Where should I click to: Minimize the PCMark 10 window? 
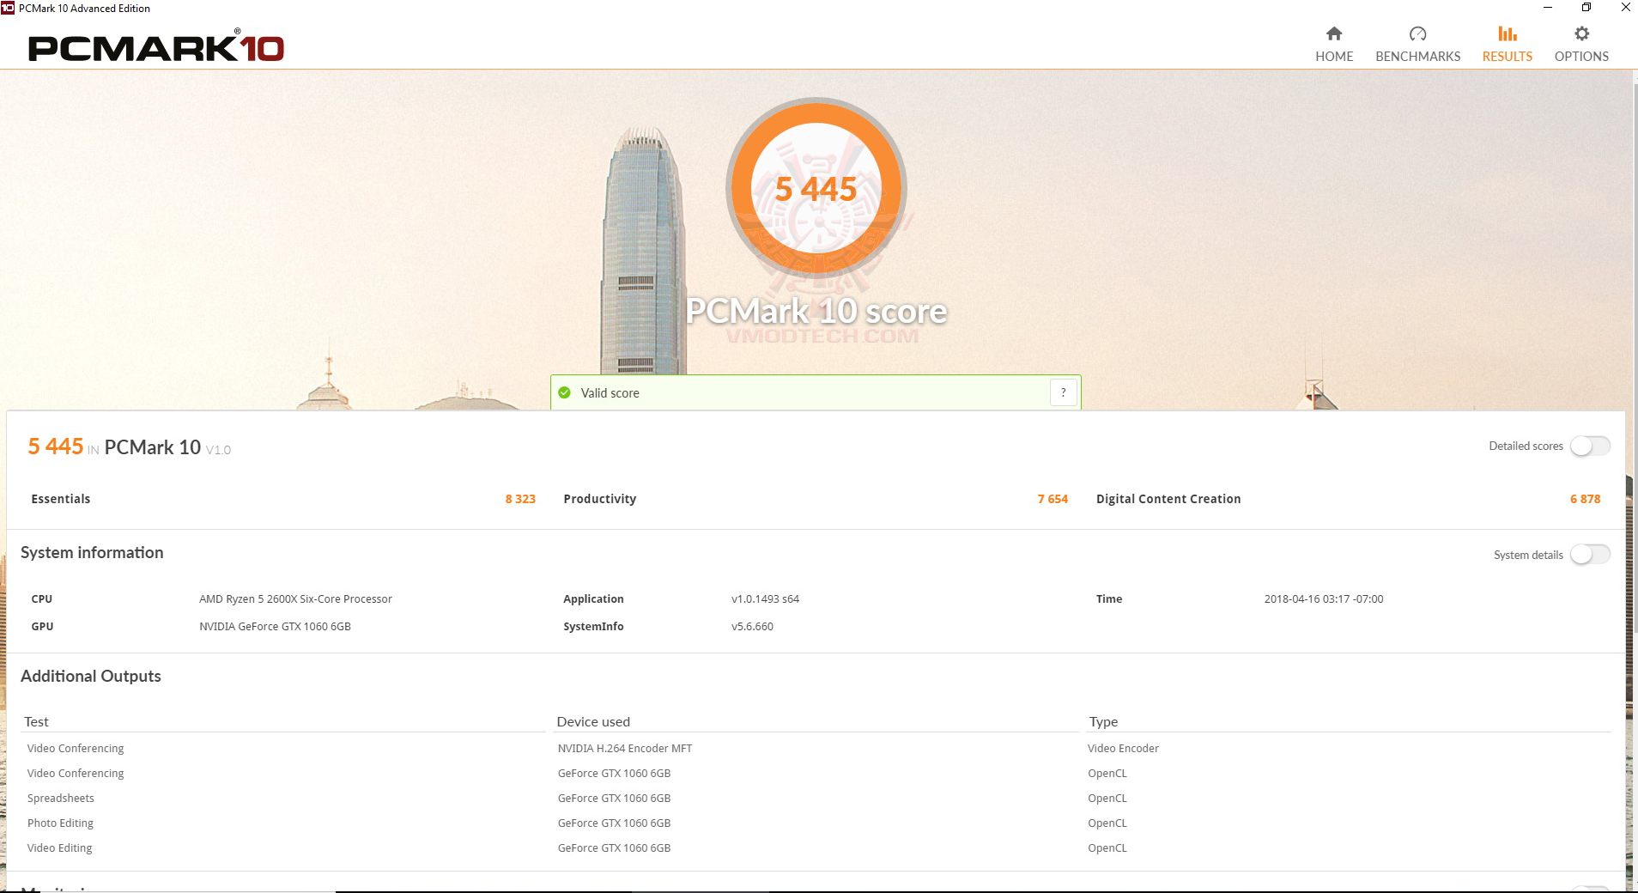point(1548,8)
